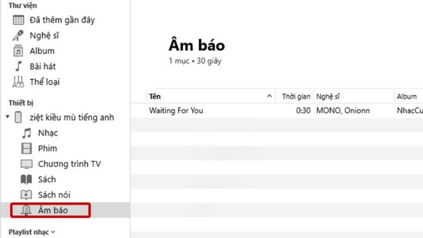The height and width of the screenshot is (238, 423).
Task: Select the Waiting For You ringtone row
Action: [277, 111]
